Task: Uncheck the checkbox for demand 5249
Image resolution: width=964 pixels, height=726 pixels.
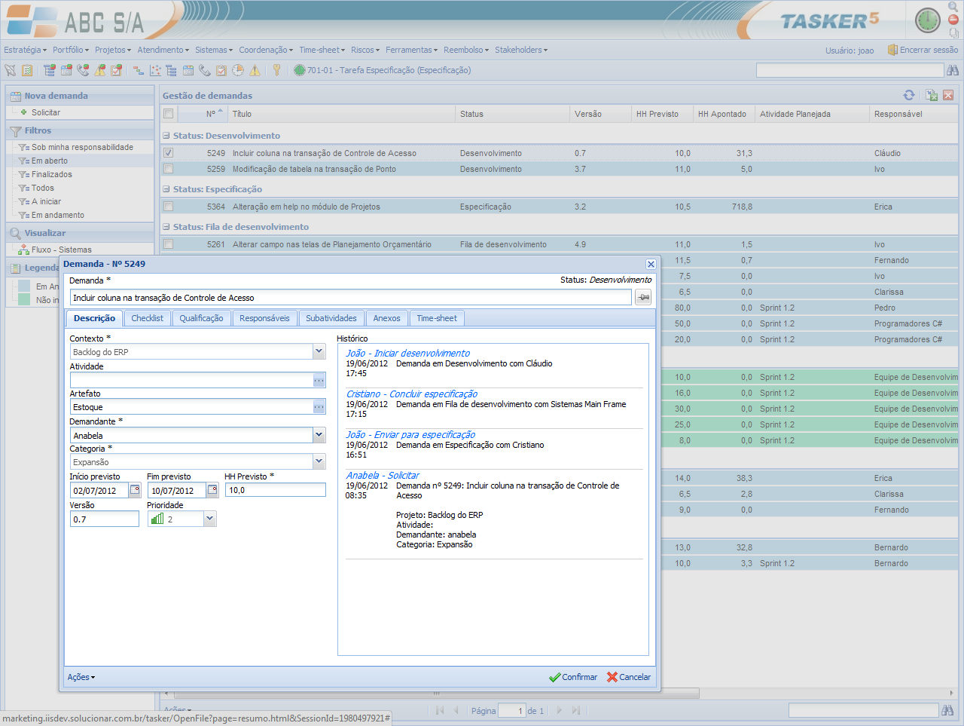Action: tap(169, 153)
